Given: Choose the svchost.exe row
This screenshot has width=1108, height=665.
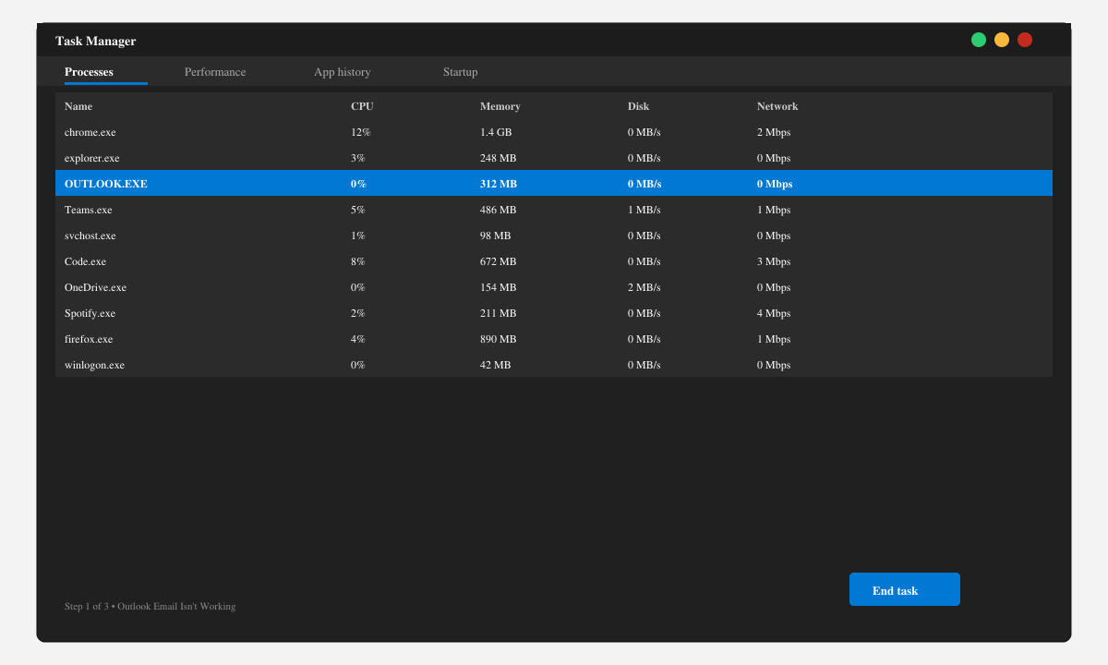Looking at the screenshot, I should point(554,236).
